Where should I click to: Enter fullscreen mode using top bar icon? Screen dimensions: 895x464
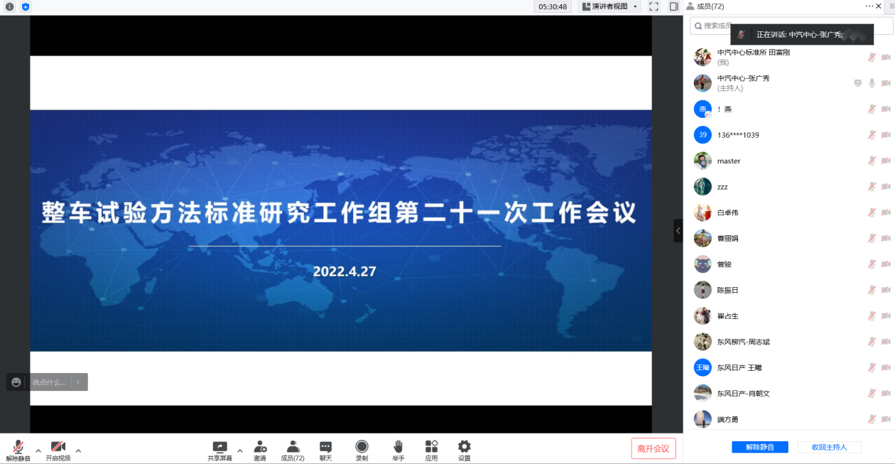[x=653, y=6]
